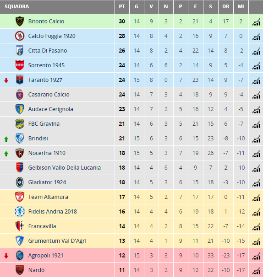Open the Grumentum Val D'Agri team link
The image size is (263, 278).
point(57,241)
